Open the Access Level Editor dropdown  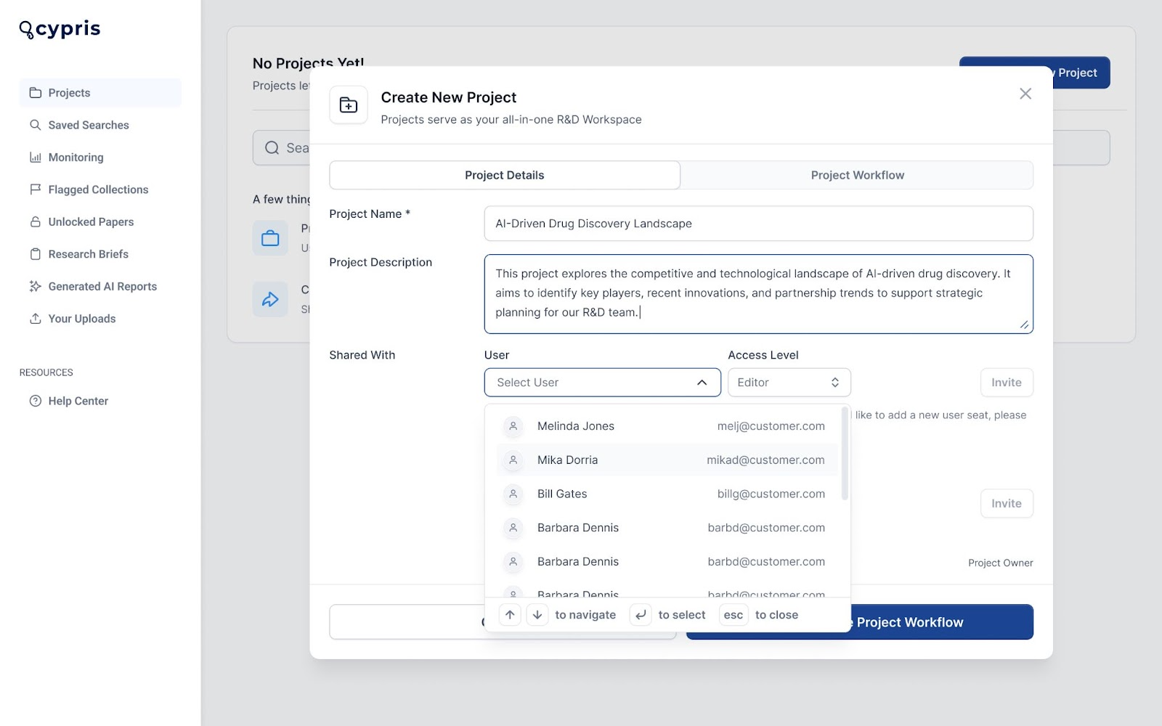[x=789, y=383]
